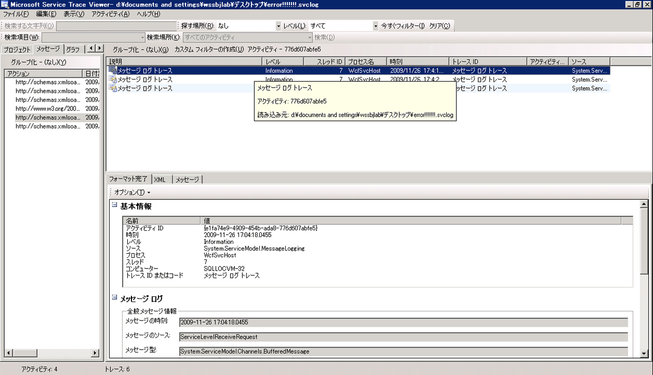Sort by the 時刻 column header
Image resolution: width=653 pixels, height=375 pixels.
418,62
